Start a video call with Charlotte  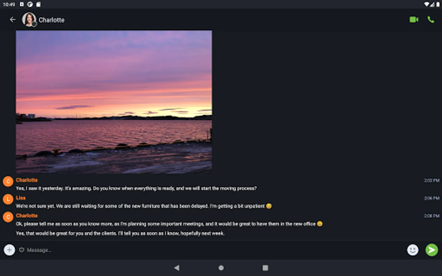point(414,20)
